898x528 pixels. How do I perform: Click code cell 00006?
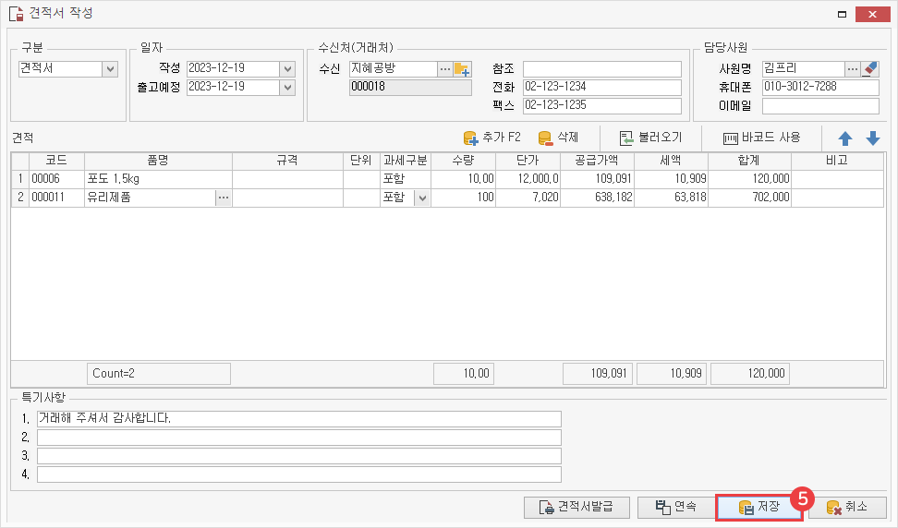tap(56, 179)
